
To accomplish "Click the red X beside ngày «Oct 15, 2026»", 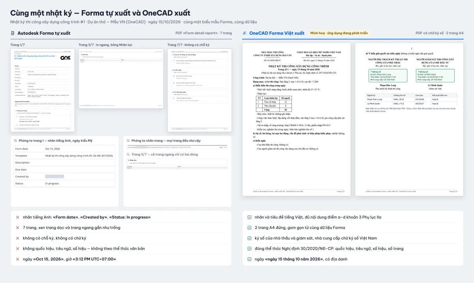I will [17, 259].
